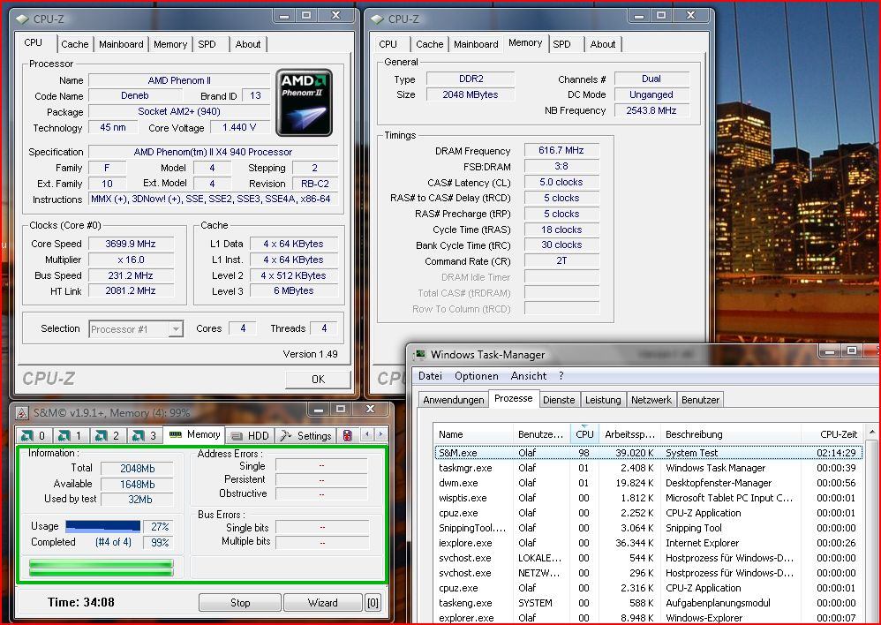Open the Ansicht menu in Task-Manager
The width and height of the screenshot is (881, 625).
(x=529, y=376)
